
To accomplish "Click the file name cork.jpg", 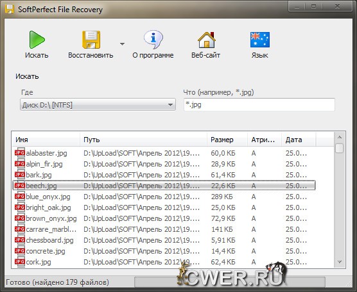I will (39, 263).
